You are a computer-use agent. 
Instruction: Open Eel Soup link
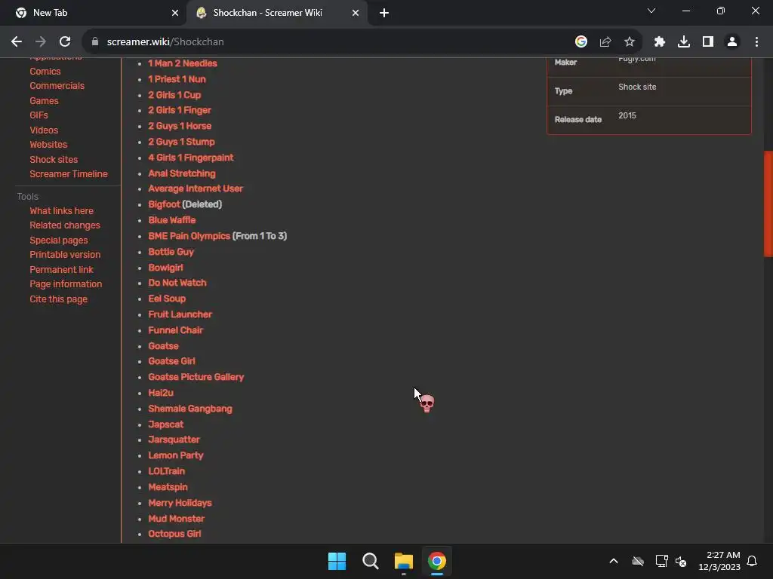coord(167,299)
